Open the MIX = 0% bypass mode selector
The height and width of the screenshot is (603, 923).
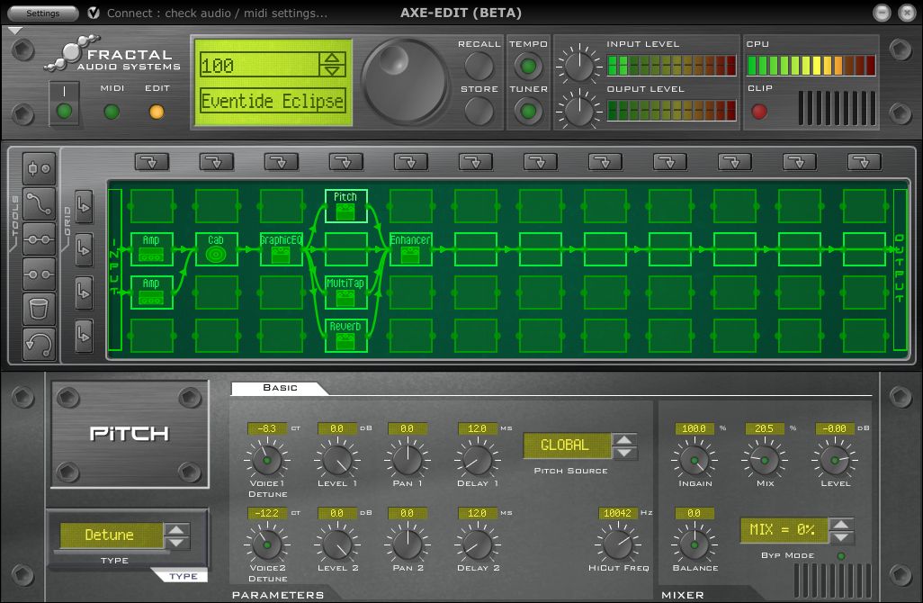point(784,530)
